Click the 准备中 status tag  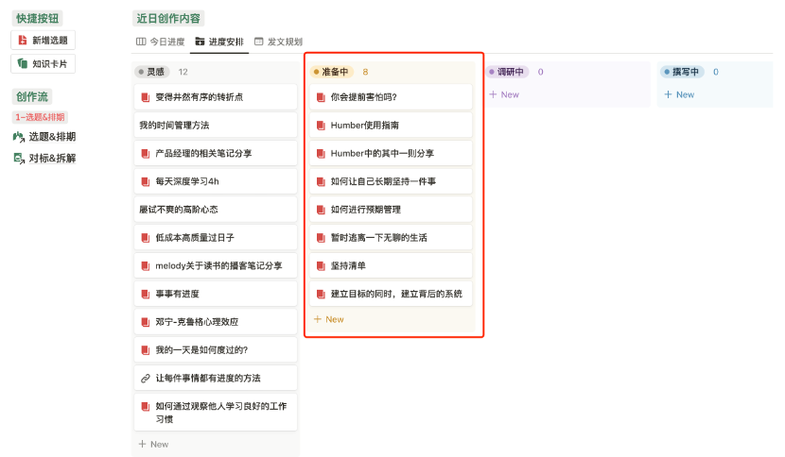point(331,72)
